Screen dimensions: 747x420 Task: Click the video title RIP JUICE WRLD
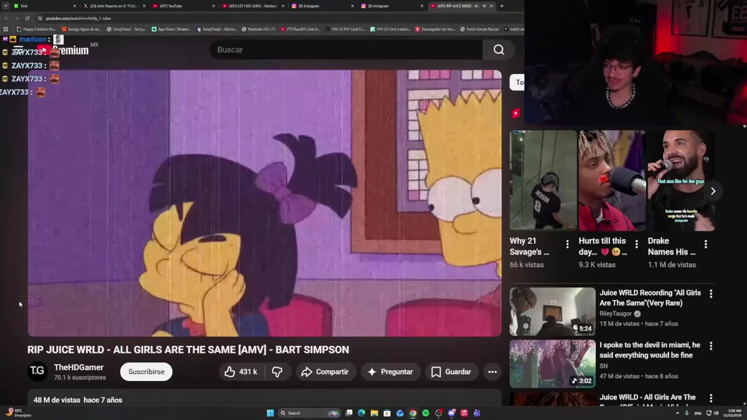click(x=188, y=349)
